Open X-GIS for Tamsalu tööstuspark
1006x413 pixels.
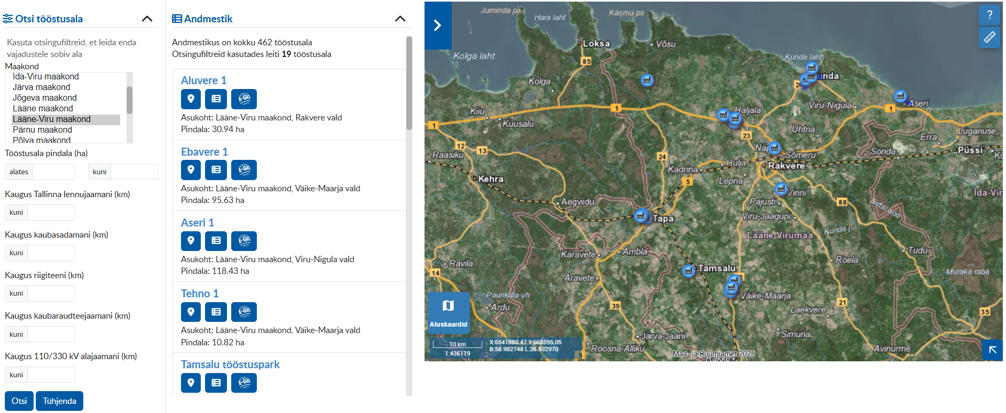(244, 383)
